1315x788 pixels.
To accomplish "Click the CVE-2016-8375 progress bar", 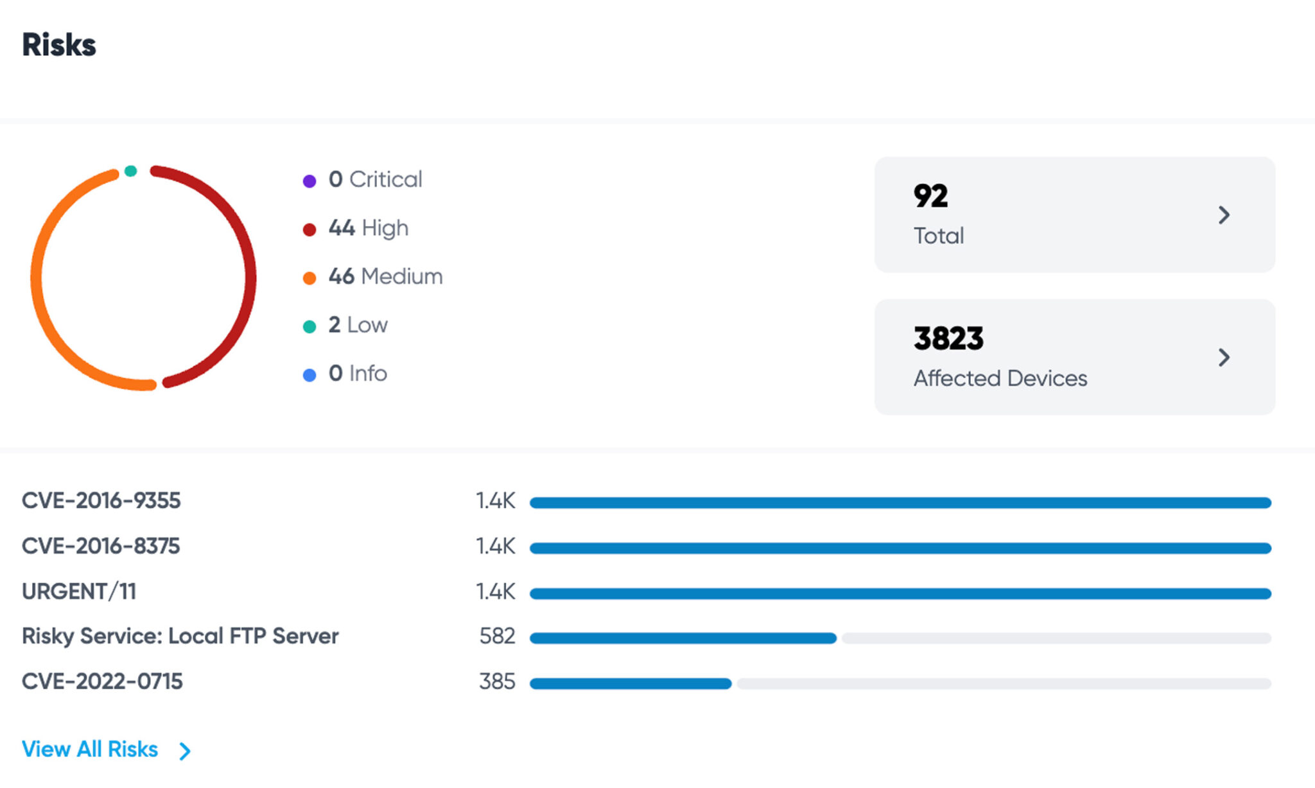I will coord(900,548).
